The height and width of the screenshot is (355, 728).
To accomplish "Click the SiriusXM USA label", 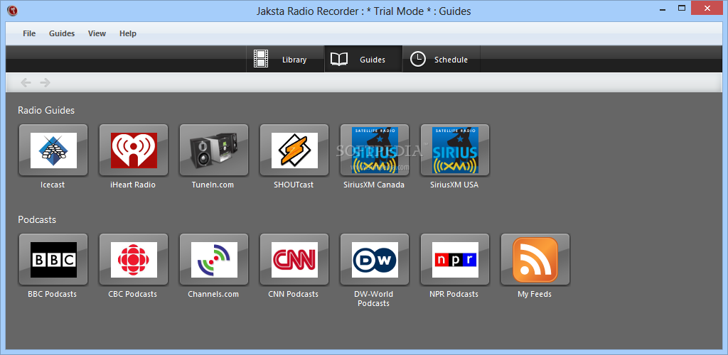I will click(x=454, y=185).
